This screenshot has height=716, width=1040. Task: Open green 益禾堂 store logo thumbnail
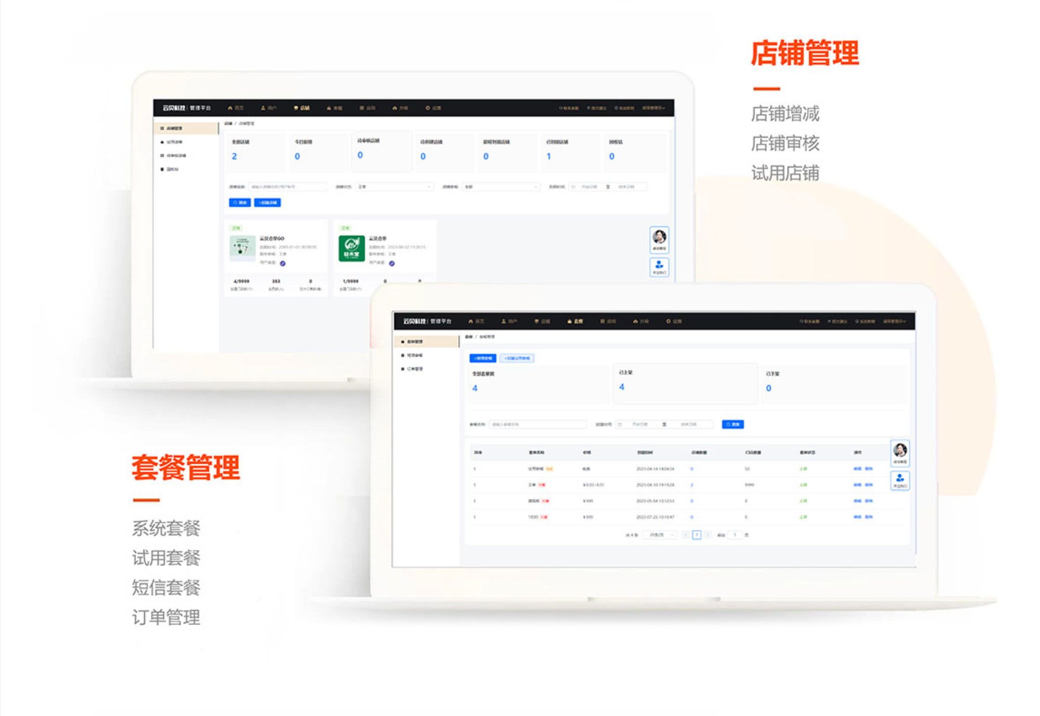tap(351, 248)
